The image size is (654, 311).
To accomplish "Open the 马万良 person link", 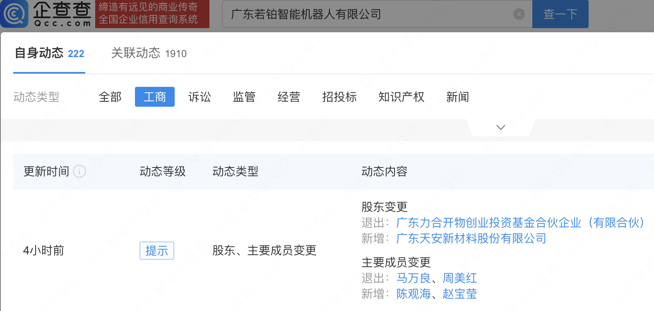I will coord(414,278).
